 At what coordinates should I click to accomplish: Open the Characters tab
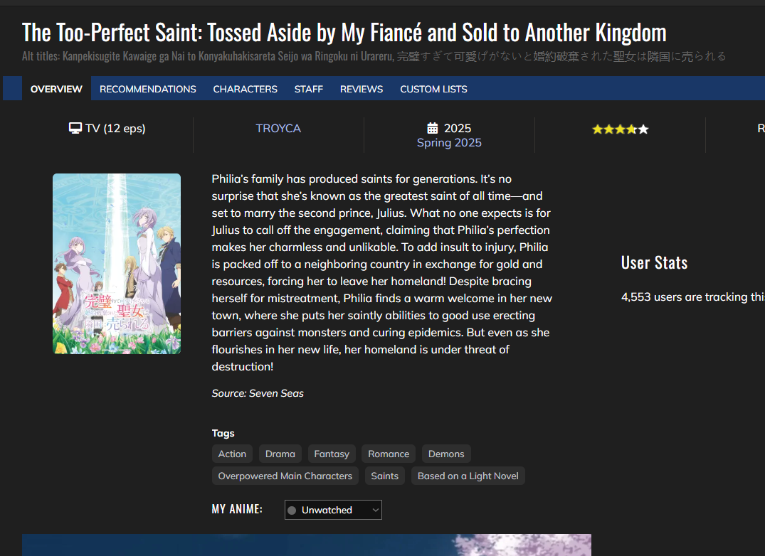(x=245, y=89)
